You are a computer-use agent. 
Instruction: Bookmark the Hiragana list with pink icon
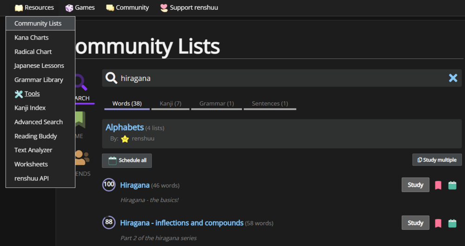438,185
